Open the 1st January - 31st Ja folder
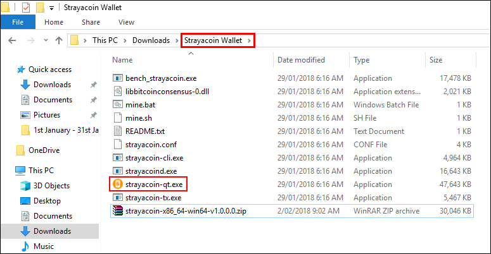This screenshot has width=491, height=254. 66,130
